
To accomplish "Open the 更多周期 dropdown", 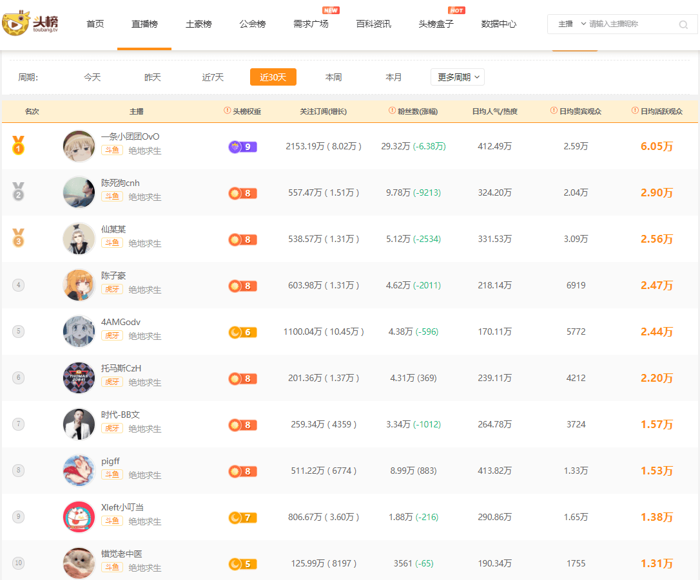I will pyautogui.click(x=457, y=77).
